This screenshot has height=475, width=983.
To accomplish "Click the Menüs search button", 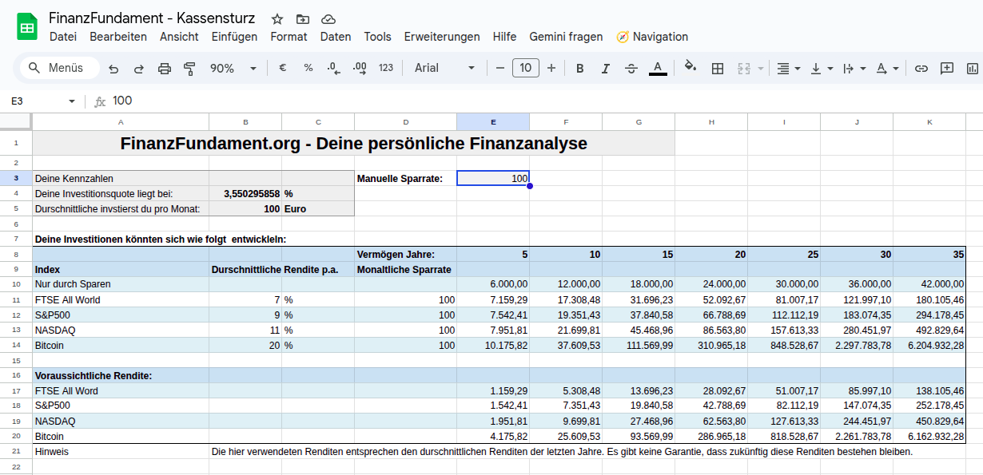I will [x=57, y=69].
